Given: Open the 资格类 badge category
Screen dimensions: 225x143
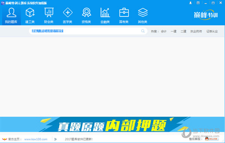Looking at the screenshot, I should coord(86,16).
